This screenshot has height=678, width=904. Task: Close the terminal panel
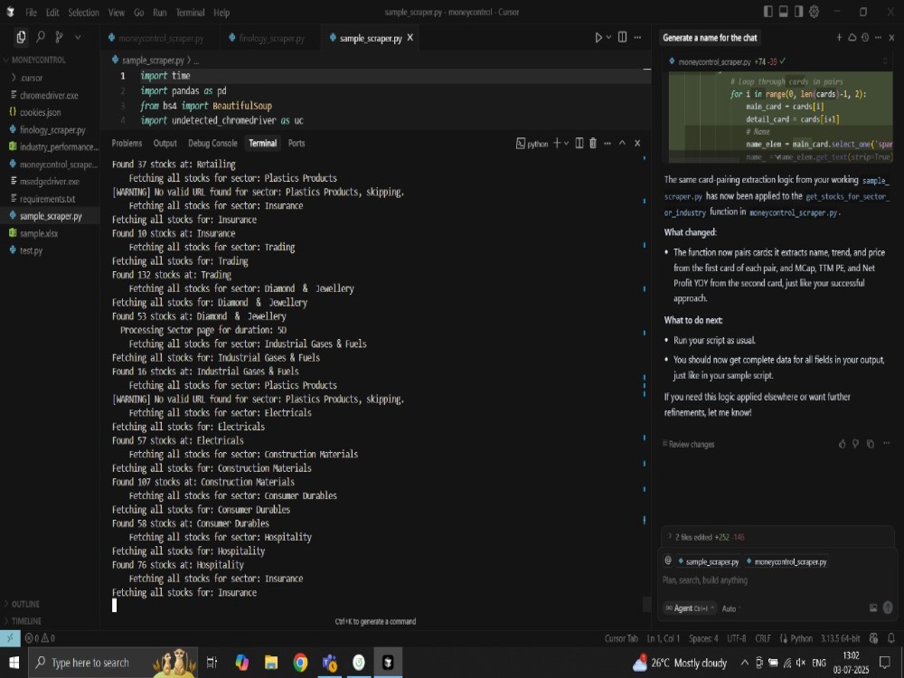(637, 143)
